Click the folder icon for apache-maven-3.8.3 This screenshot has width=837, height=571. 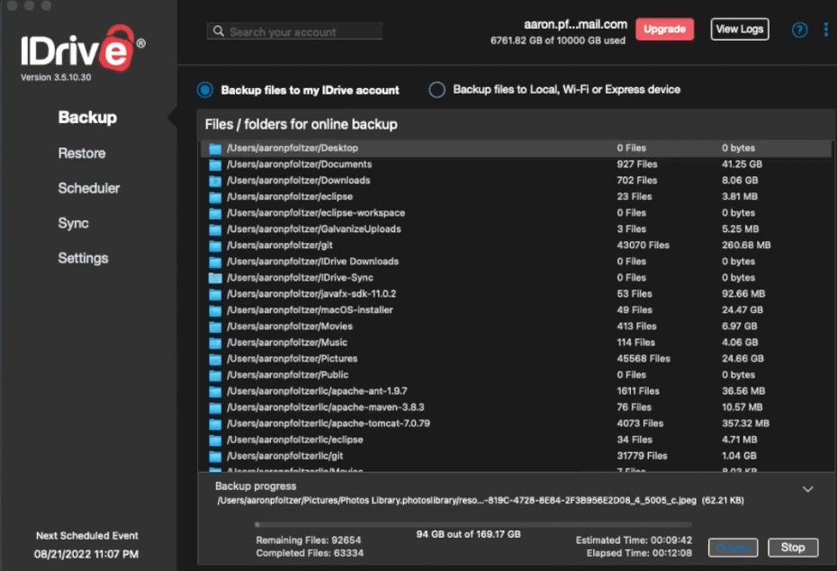tap(215, 408)
